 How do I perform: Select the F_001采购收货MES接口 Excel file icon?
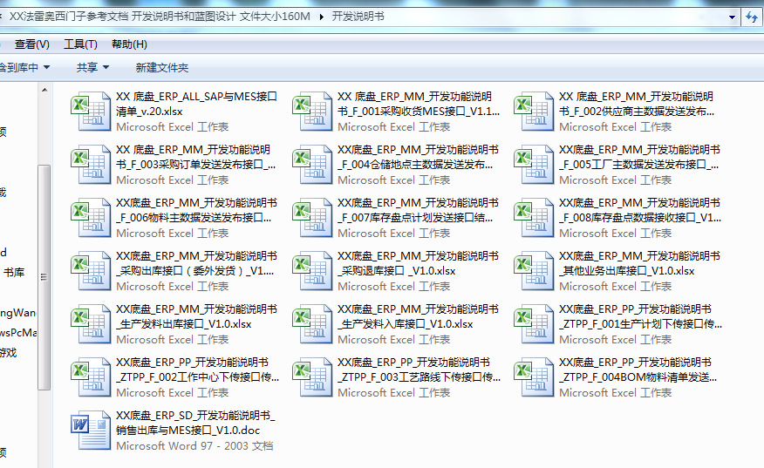[313, 112]
